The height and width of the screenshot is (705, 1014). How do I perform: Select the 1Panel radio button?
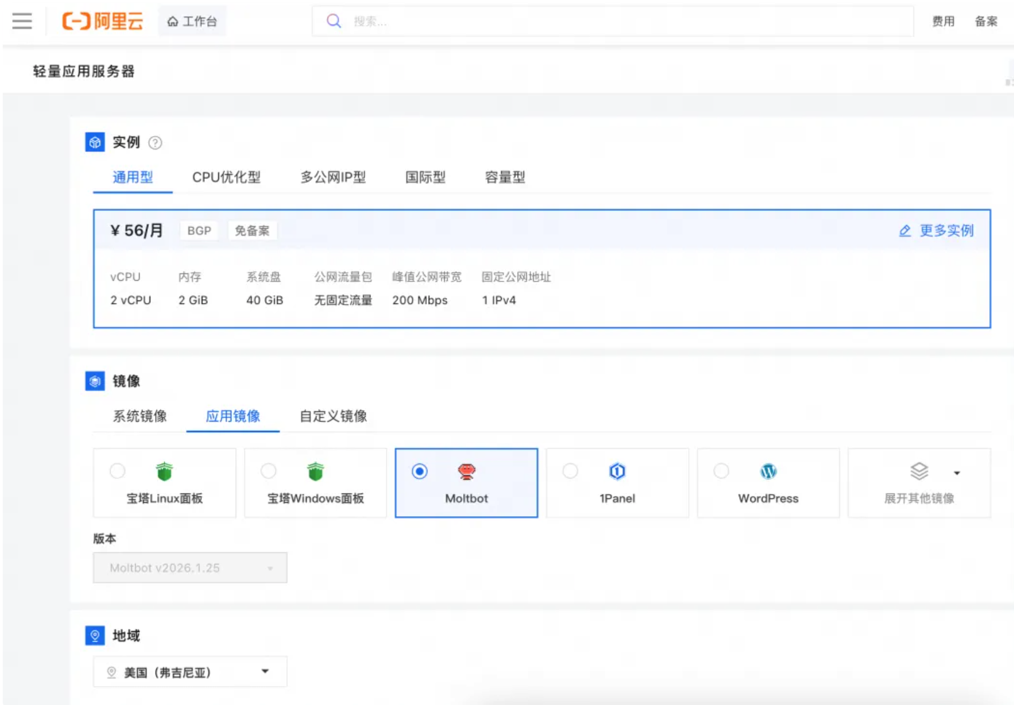[x=570, y=471]
